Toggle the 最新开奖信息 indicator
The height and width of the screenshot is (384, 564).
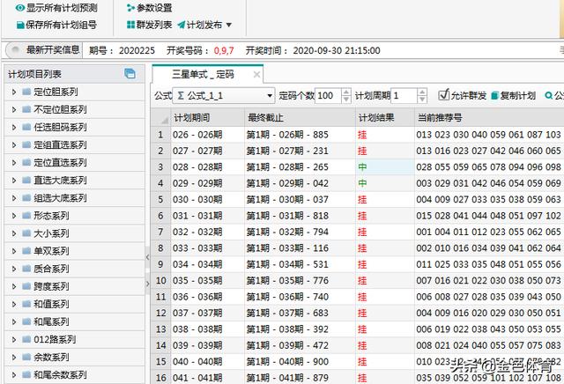pyautogui.click(x=15, y=50)
